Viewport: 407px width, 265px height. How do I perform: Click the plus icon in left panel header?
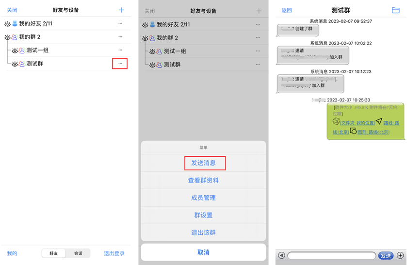[x=121, y=10]
